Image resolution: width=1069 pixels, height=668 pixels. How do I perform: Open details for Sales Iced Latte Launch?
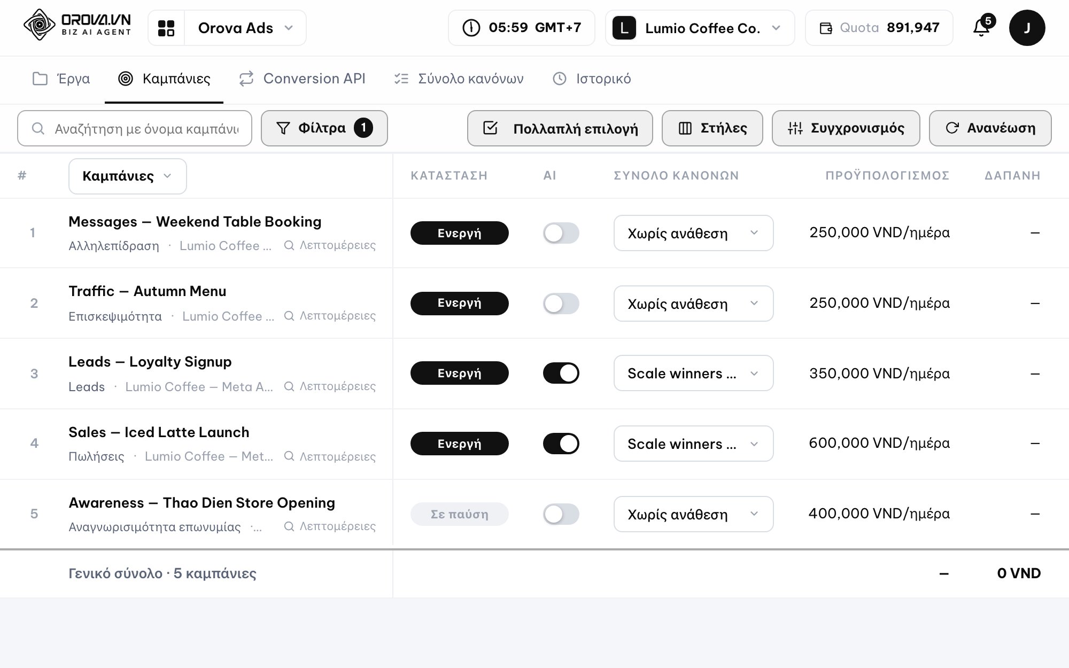[x=330, y=456]
